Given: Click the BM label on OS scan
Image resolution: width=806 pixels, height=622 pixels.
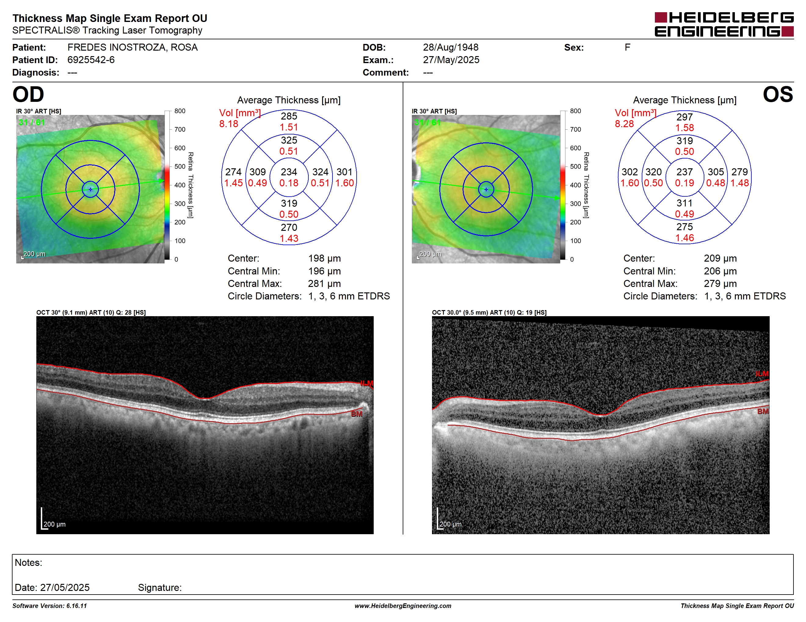Looking at the screenshot, I should click(763, 412).
